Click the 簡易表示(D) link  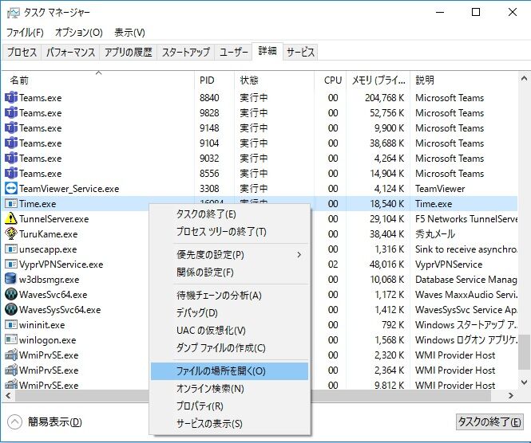pos(55,421)
